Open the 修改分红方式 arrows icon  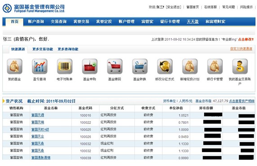(x=165, y=66)
